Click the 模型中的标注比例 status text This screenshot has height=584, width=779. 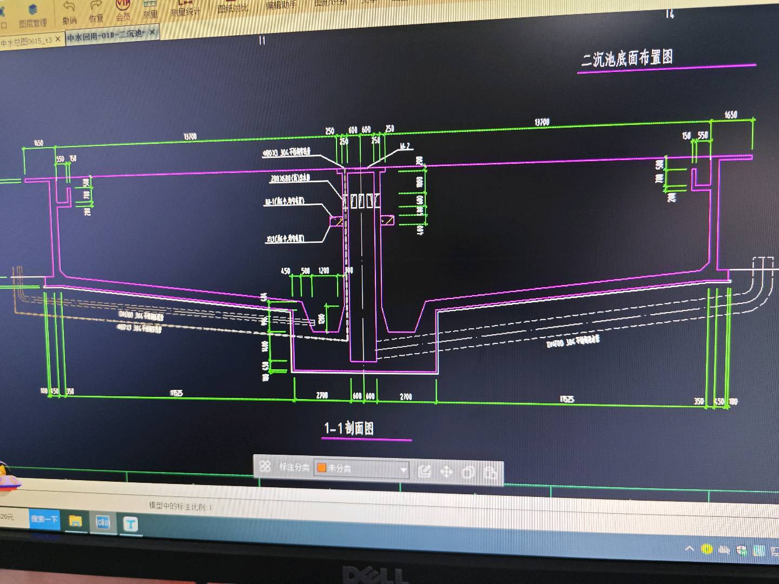[x=181, y=506]
